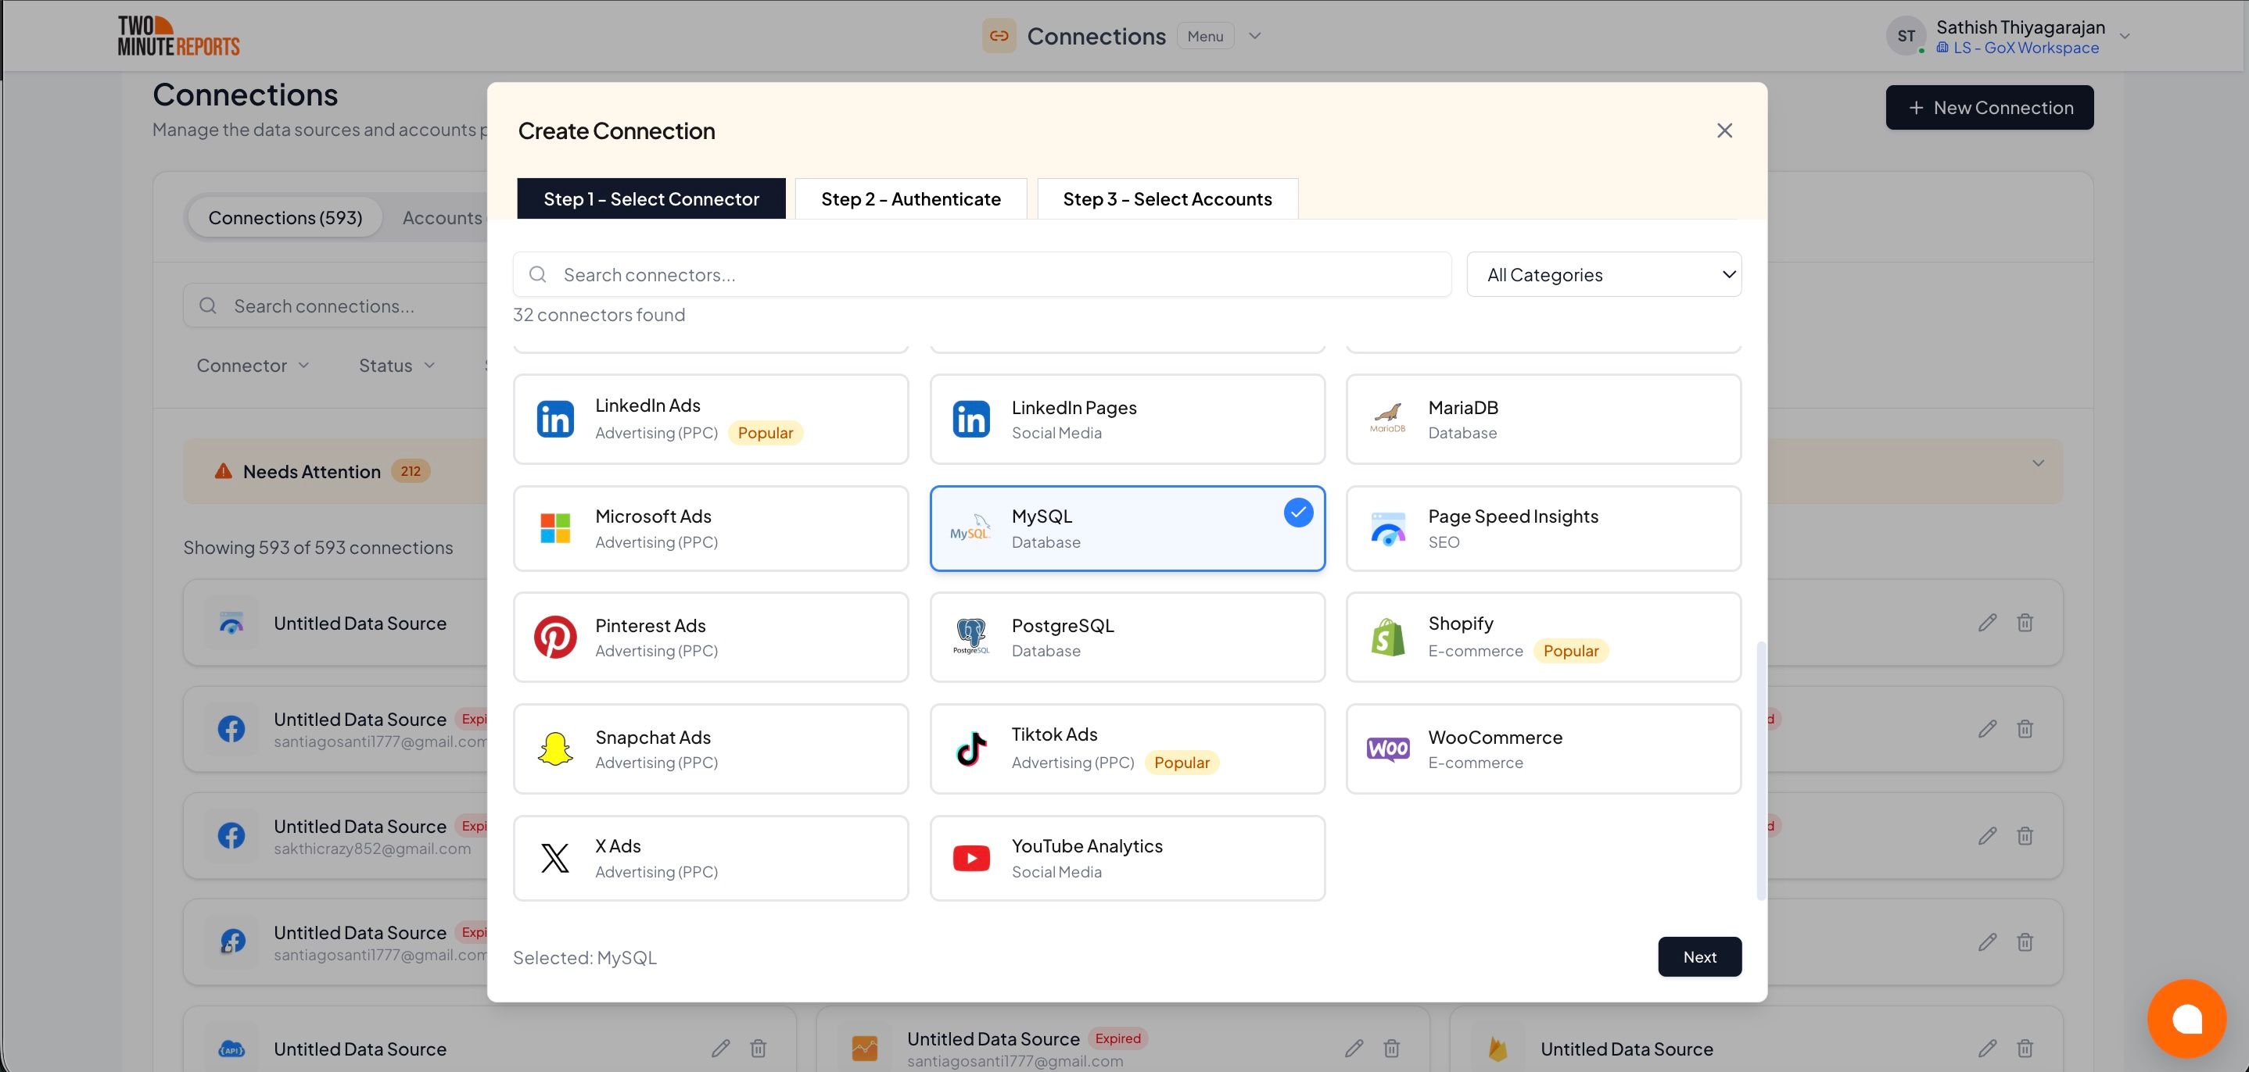2249x1072 pixels.
Task: Switch to Step 3 - Select Accounts tab
Action: (x=1167, y=199)
